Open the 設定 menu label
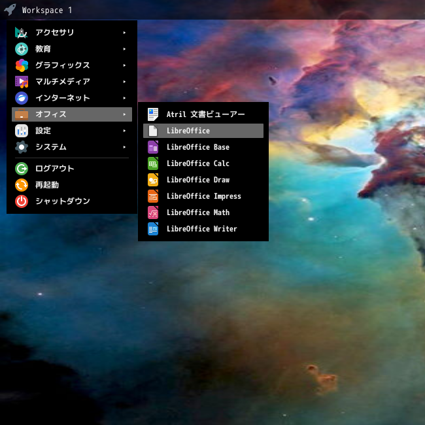Image resolution: width=425 pixels, height=425 pixels. (x=43, y=131)
